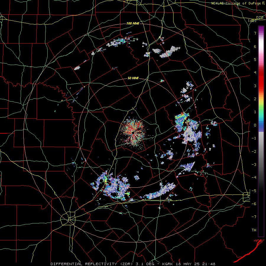Click the -7 value on color scale
Screen dimensions: 266x266
[x=254, y=217]
